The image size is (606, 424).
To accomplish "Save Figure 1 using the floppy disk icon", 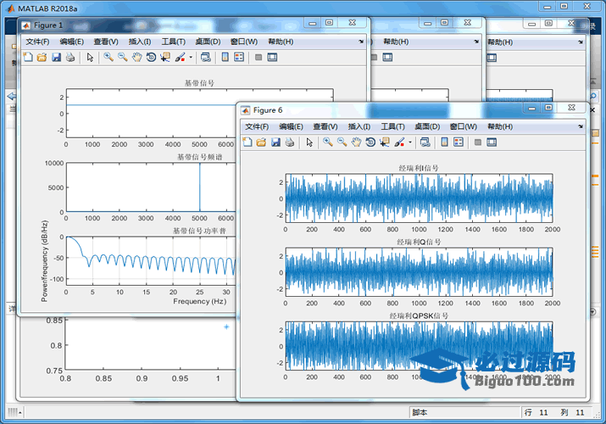I will [x=57, y=57].
